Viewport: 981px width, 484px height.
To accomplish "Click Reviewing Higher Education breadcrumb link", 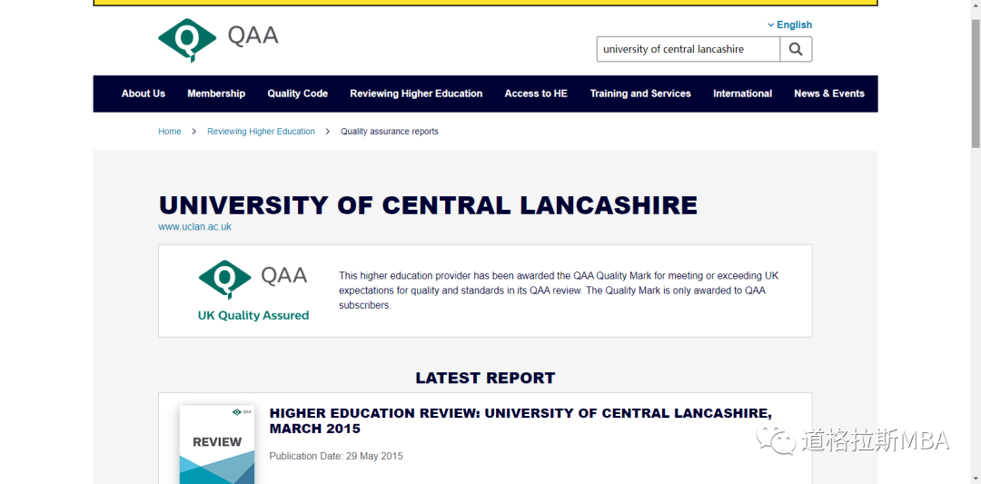I will click(x=261, y=132).
